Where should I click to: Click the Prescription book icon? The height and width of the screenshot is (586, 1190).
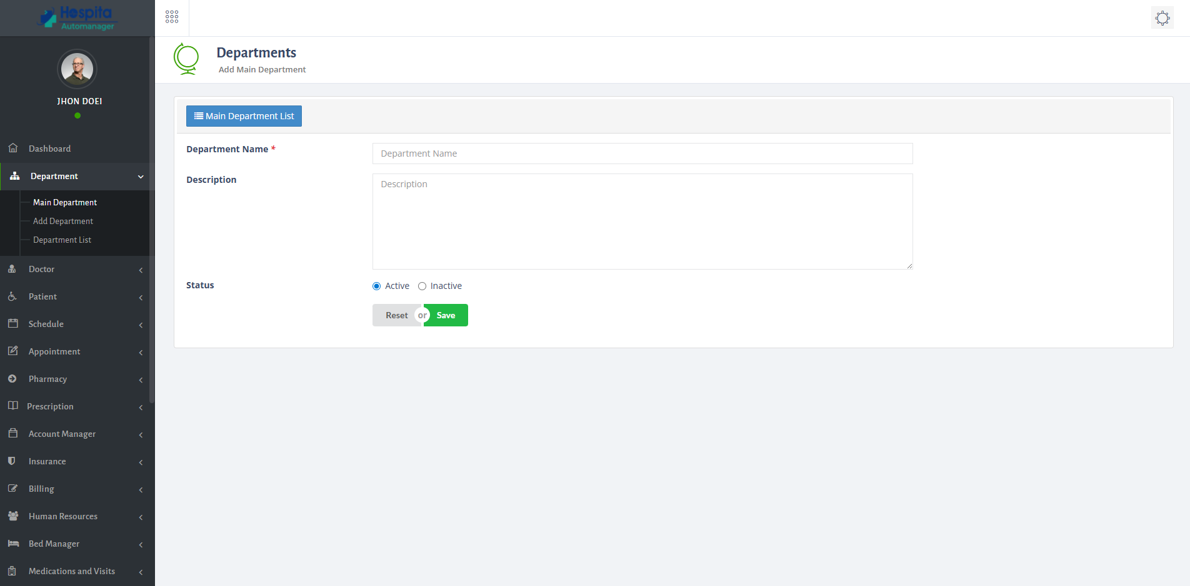(13, 406)
